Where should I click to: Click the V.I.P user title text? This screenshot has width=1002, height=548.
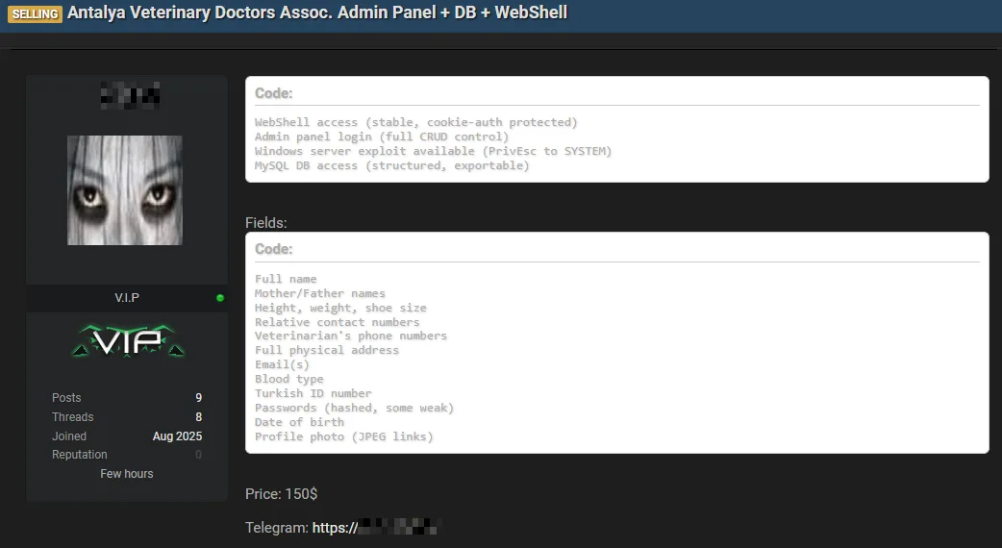click(127, 298)
